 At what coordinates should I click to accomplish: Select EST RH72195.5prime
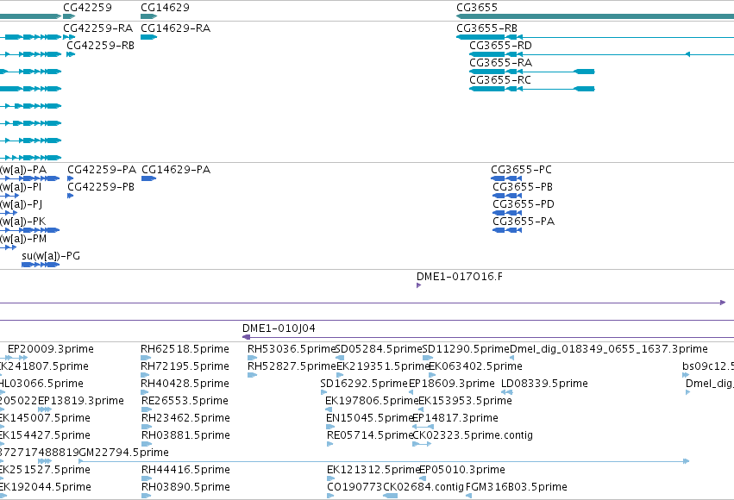point(185,366)
